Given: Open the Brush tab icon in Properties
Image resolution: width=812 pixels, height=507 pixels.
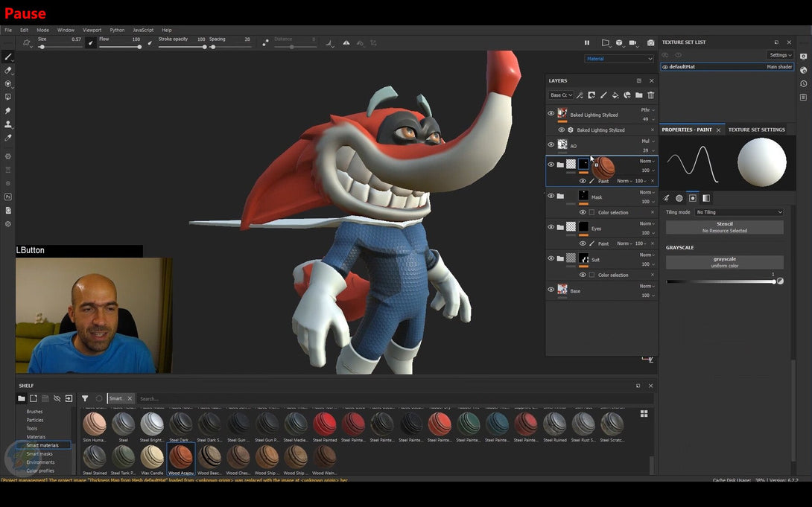Looking at the screenshot, I should [x=667, y=198].
